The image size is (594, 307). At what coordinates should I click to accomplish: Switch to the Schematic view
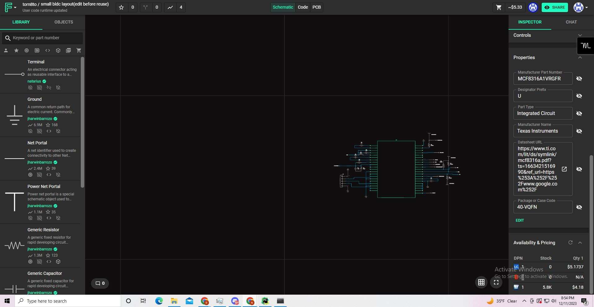(283, 7)
